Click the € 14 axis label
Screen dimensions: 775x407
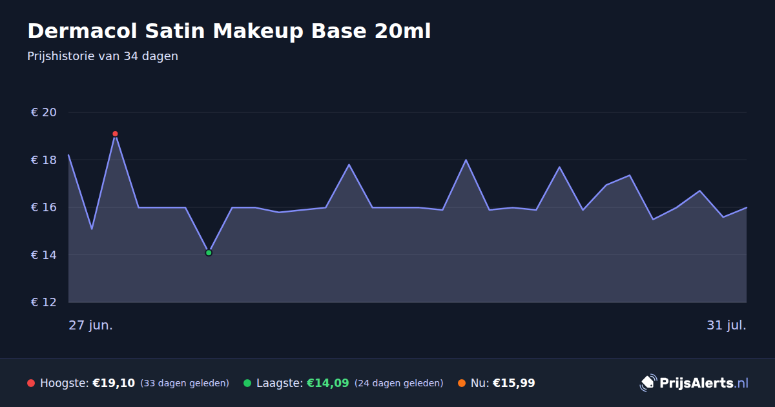coord(44,255)
